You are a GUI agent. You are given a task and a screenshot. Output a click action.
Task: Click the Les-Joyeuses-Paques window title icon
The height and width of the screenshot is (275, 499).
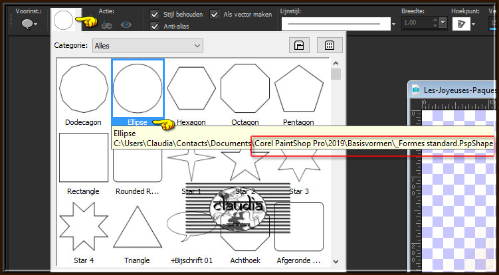(415, 90)
